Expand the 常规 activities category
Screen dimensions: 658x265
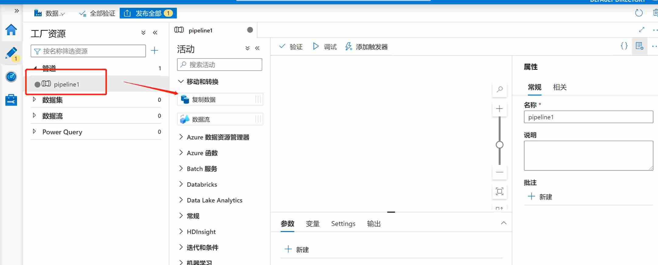[x=181, y=216]
